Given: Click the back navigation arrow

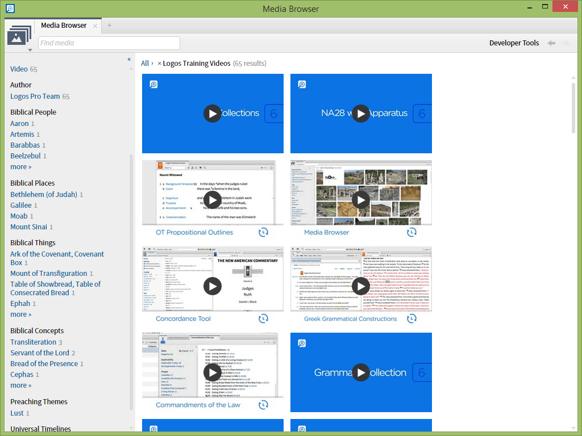Looking at the screenshot, I should (551, 43).
